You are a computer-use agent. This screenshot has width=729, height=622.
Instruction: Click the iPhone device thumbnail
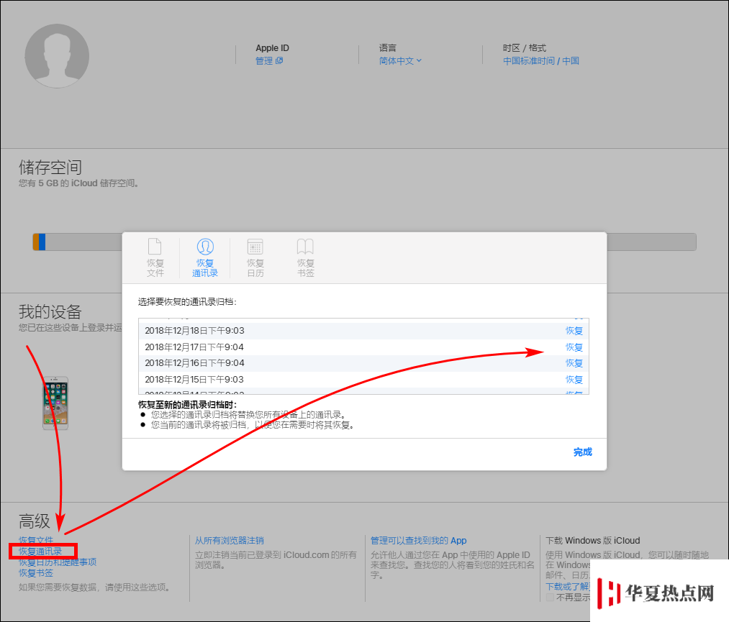click(56, 403)
